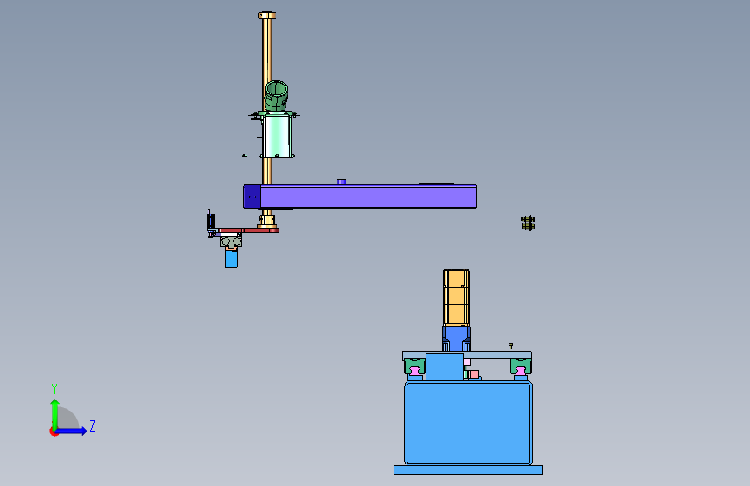Select the dark blue end cap of purple beam
Screen dimensions: 750x486
[x=252, y=196]
